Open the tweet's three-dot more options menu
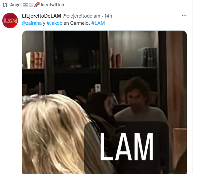 [184, 16]
